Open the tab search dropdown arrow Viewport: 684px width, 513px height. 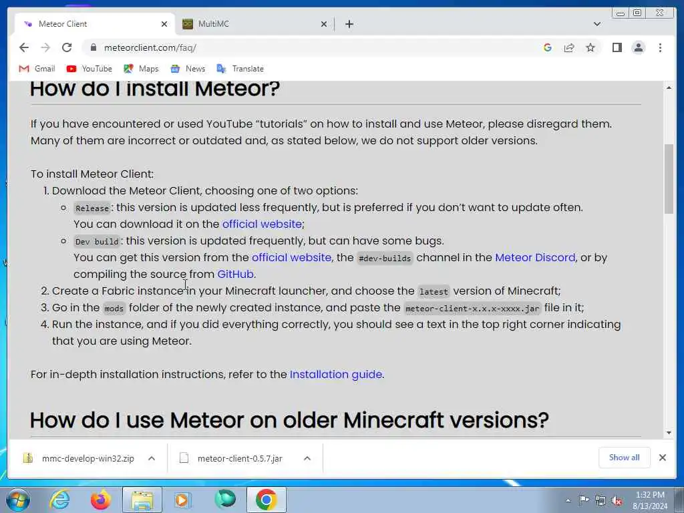pos(597,24)
